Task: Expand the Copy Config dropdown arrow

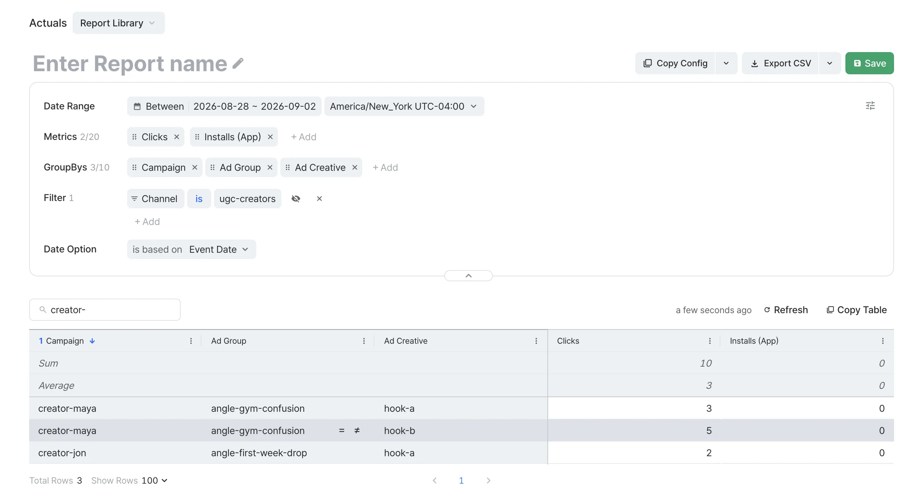Action: [x=726, y=64]
